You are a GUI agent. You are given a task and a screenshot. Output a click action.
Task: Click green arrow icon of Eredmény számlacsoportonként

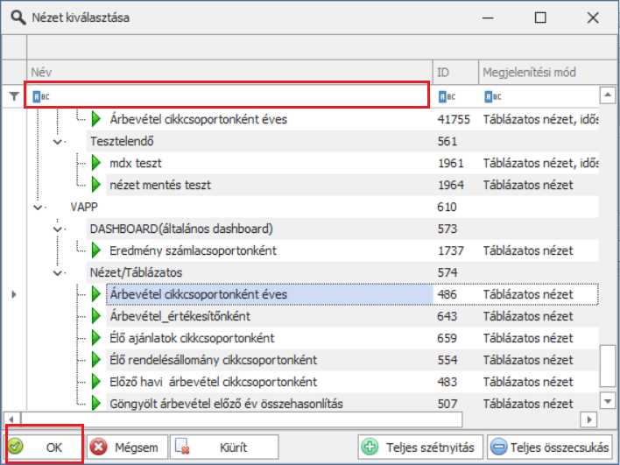click(x=96, y=250)
